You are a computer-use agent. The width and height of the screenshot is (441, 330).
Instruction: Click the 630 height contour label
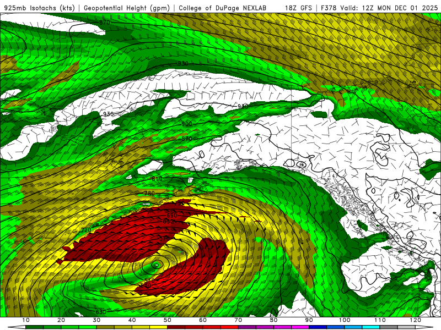pyautogui.click(x=101, y=312)
